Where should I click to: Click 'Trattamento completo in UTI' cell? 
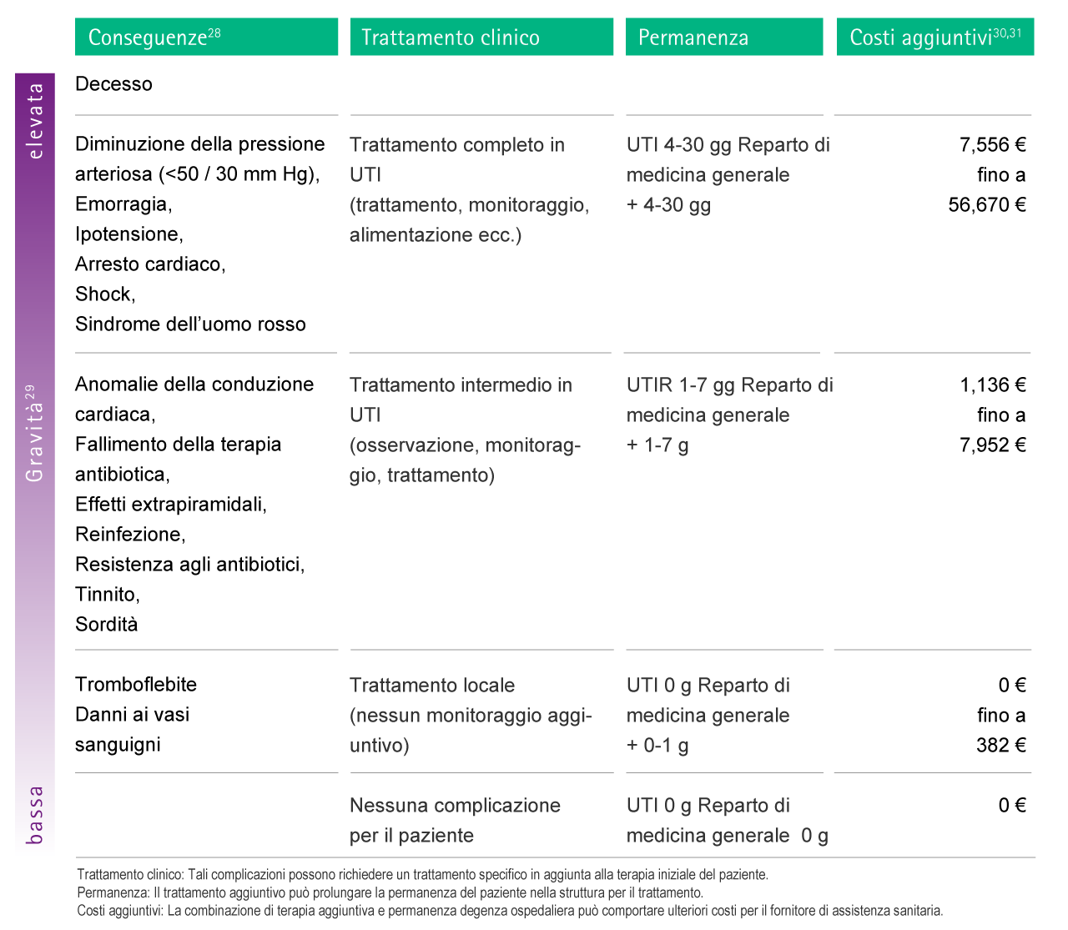click(457, 145)
